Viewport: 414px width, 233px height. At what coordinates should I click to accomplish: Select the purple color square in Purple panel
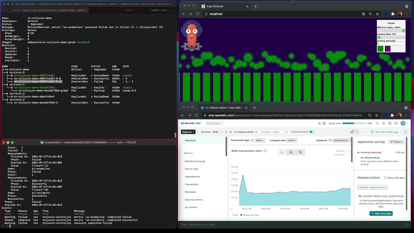(387, 49)
